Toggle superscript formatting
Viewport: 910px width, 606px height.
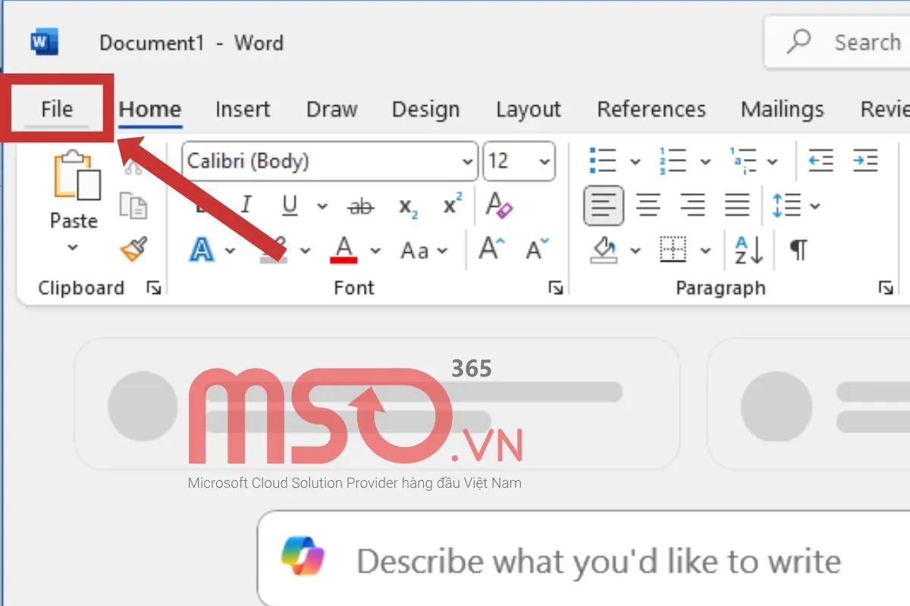click(x=453, y=205)
